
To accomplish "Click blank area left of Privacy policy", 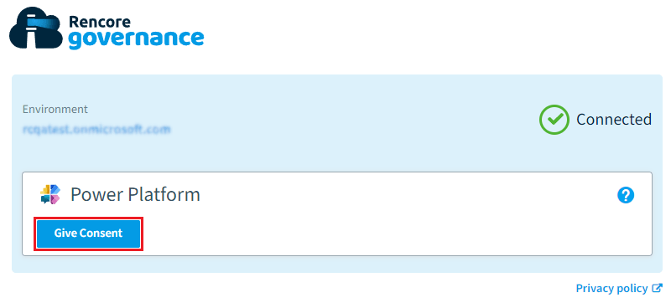I will (299, 289).
